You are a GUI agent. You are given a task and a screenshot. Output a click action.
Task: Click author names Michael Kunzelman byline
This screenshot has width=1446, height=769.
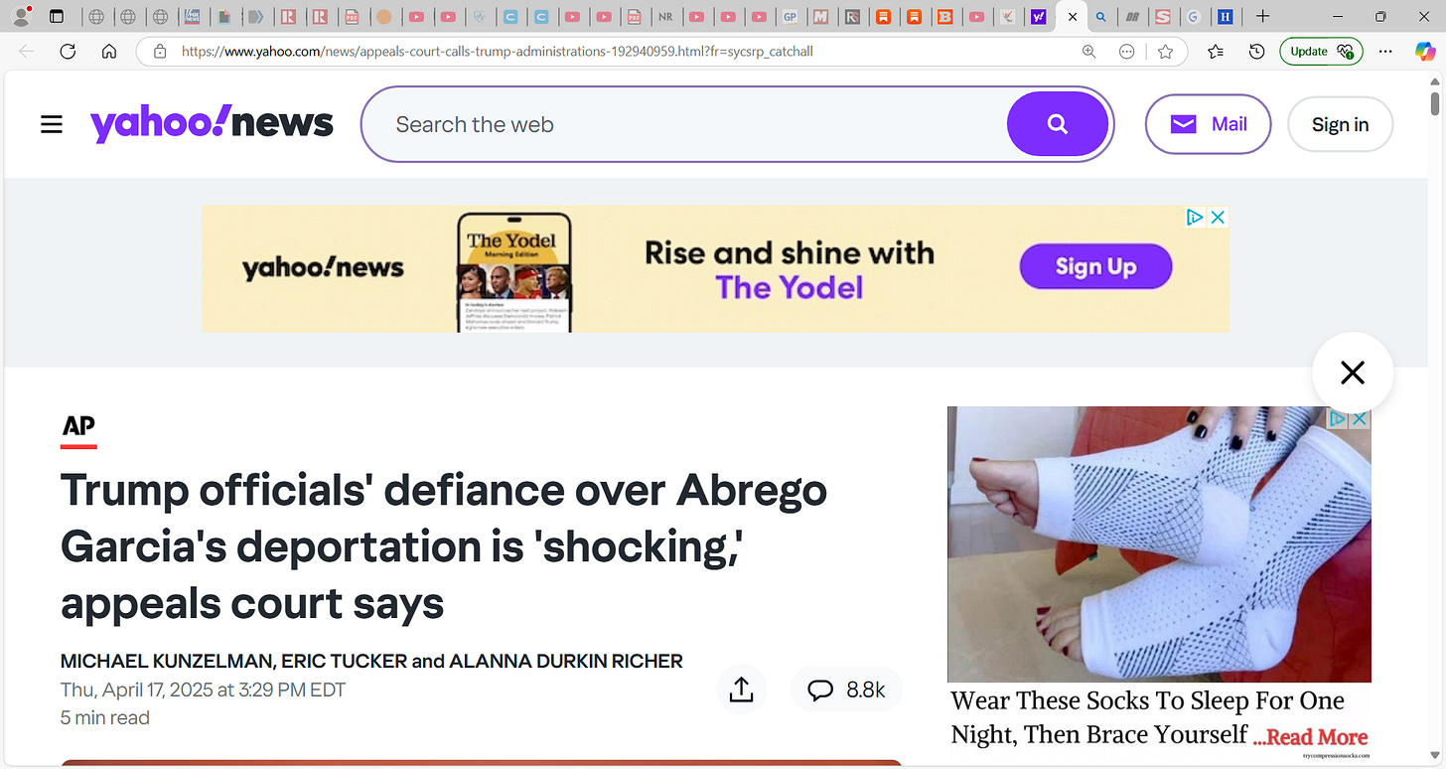coord(371,662)
